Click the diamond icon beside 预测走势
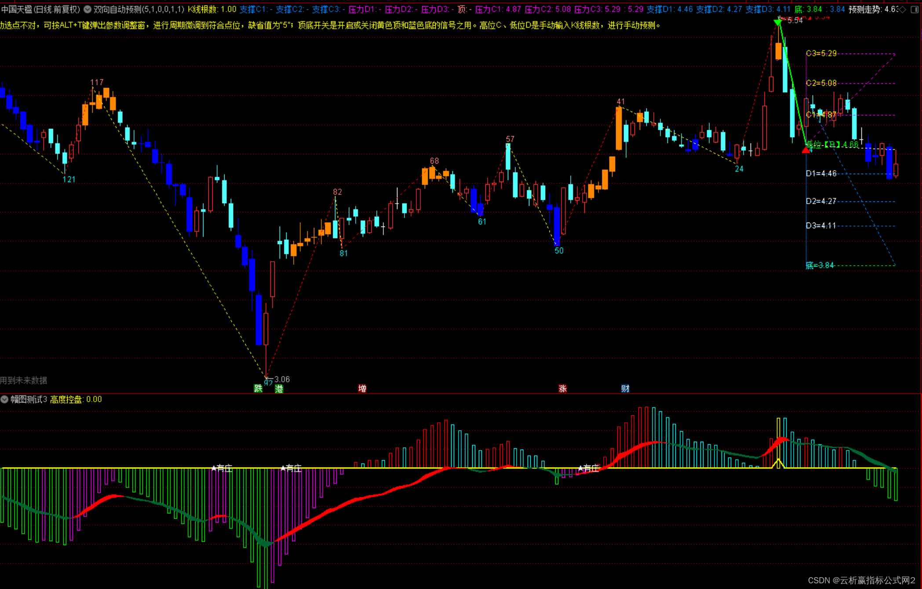Viewport: 922px width, 589px height. 903,9
